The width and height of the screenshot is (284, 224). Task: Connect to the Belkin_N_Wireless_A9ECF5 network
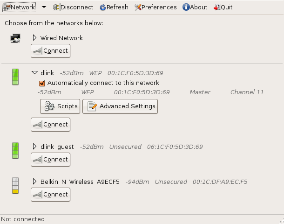pyautogui.click(x=50, y=195)
